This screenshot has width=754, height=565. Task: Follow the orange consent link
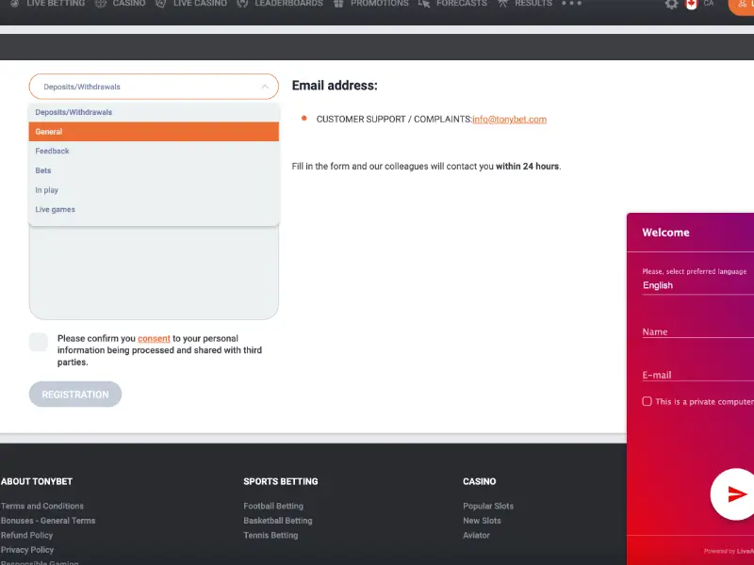[154, 338]
